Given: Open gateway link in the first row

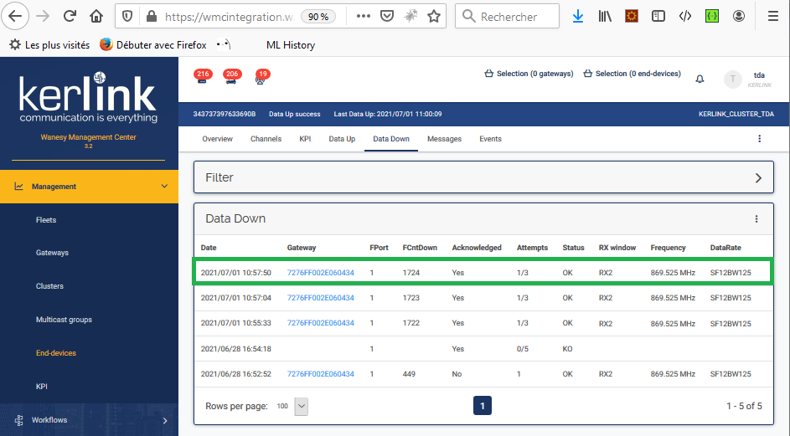Looking at the screenshot, I should (320, 273).
